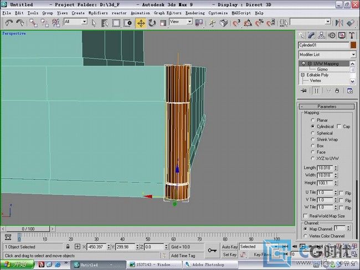Screen dimensions: 360x270
Task: Click Pin Stack icon
Action: click(x=304, y=91)
